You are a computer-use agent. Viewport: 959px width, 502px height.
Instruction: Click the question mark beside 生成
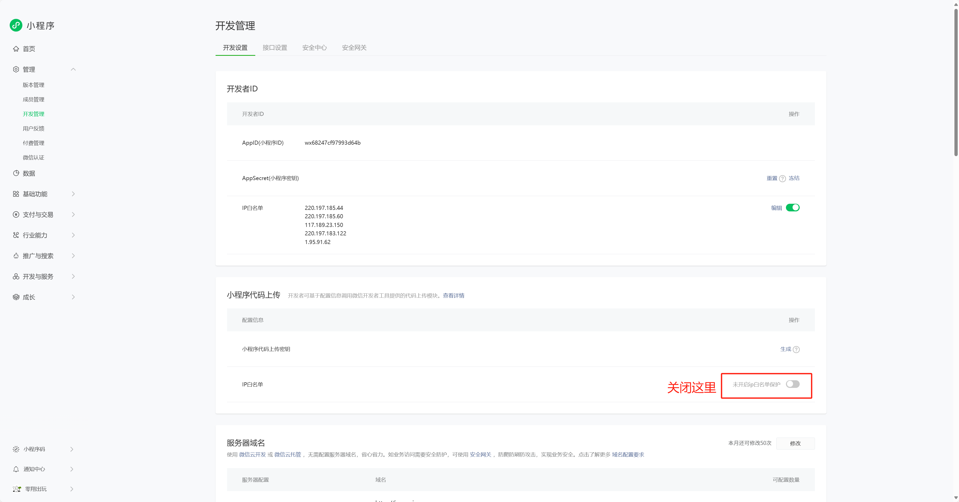pyautogui.click(x=796, y=350)
